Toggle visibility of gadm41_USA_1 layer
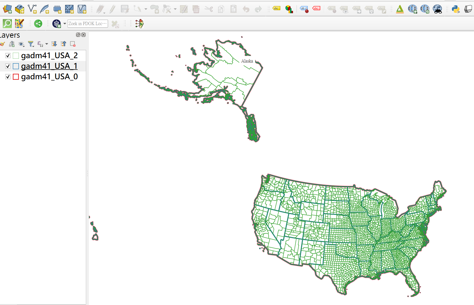This screenshot has height=305, width=474. coord(8,66)
